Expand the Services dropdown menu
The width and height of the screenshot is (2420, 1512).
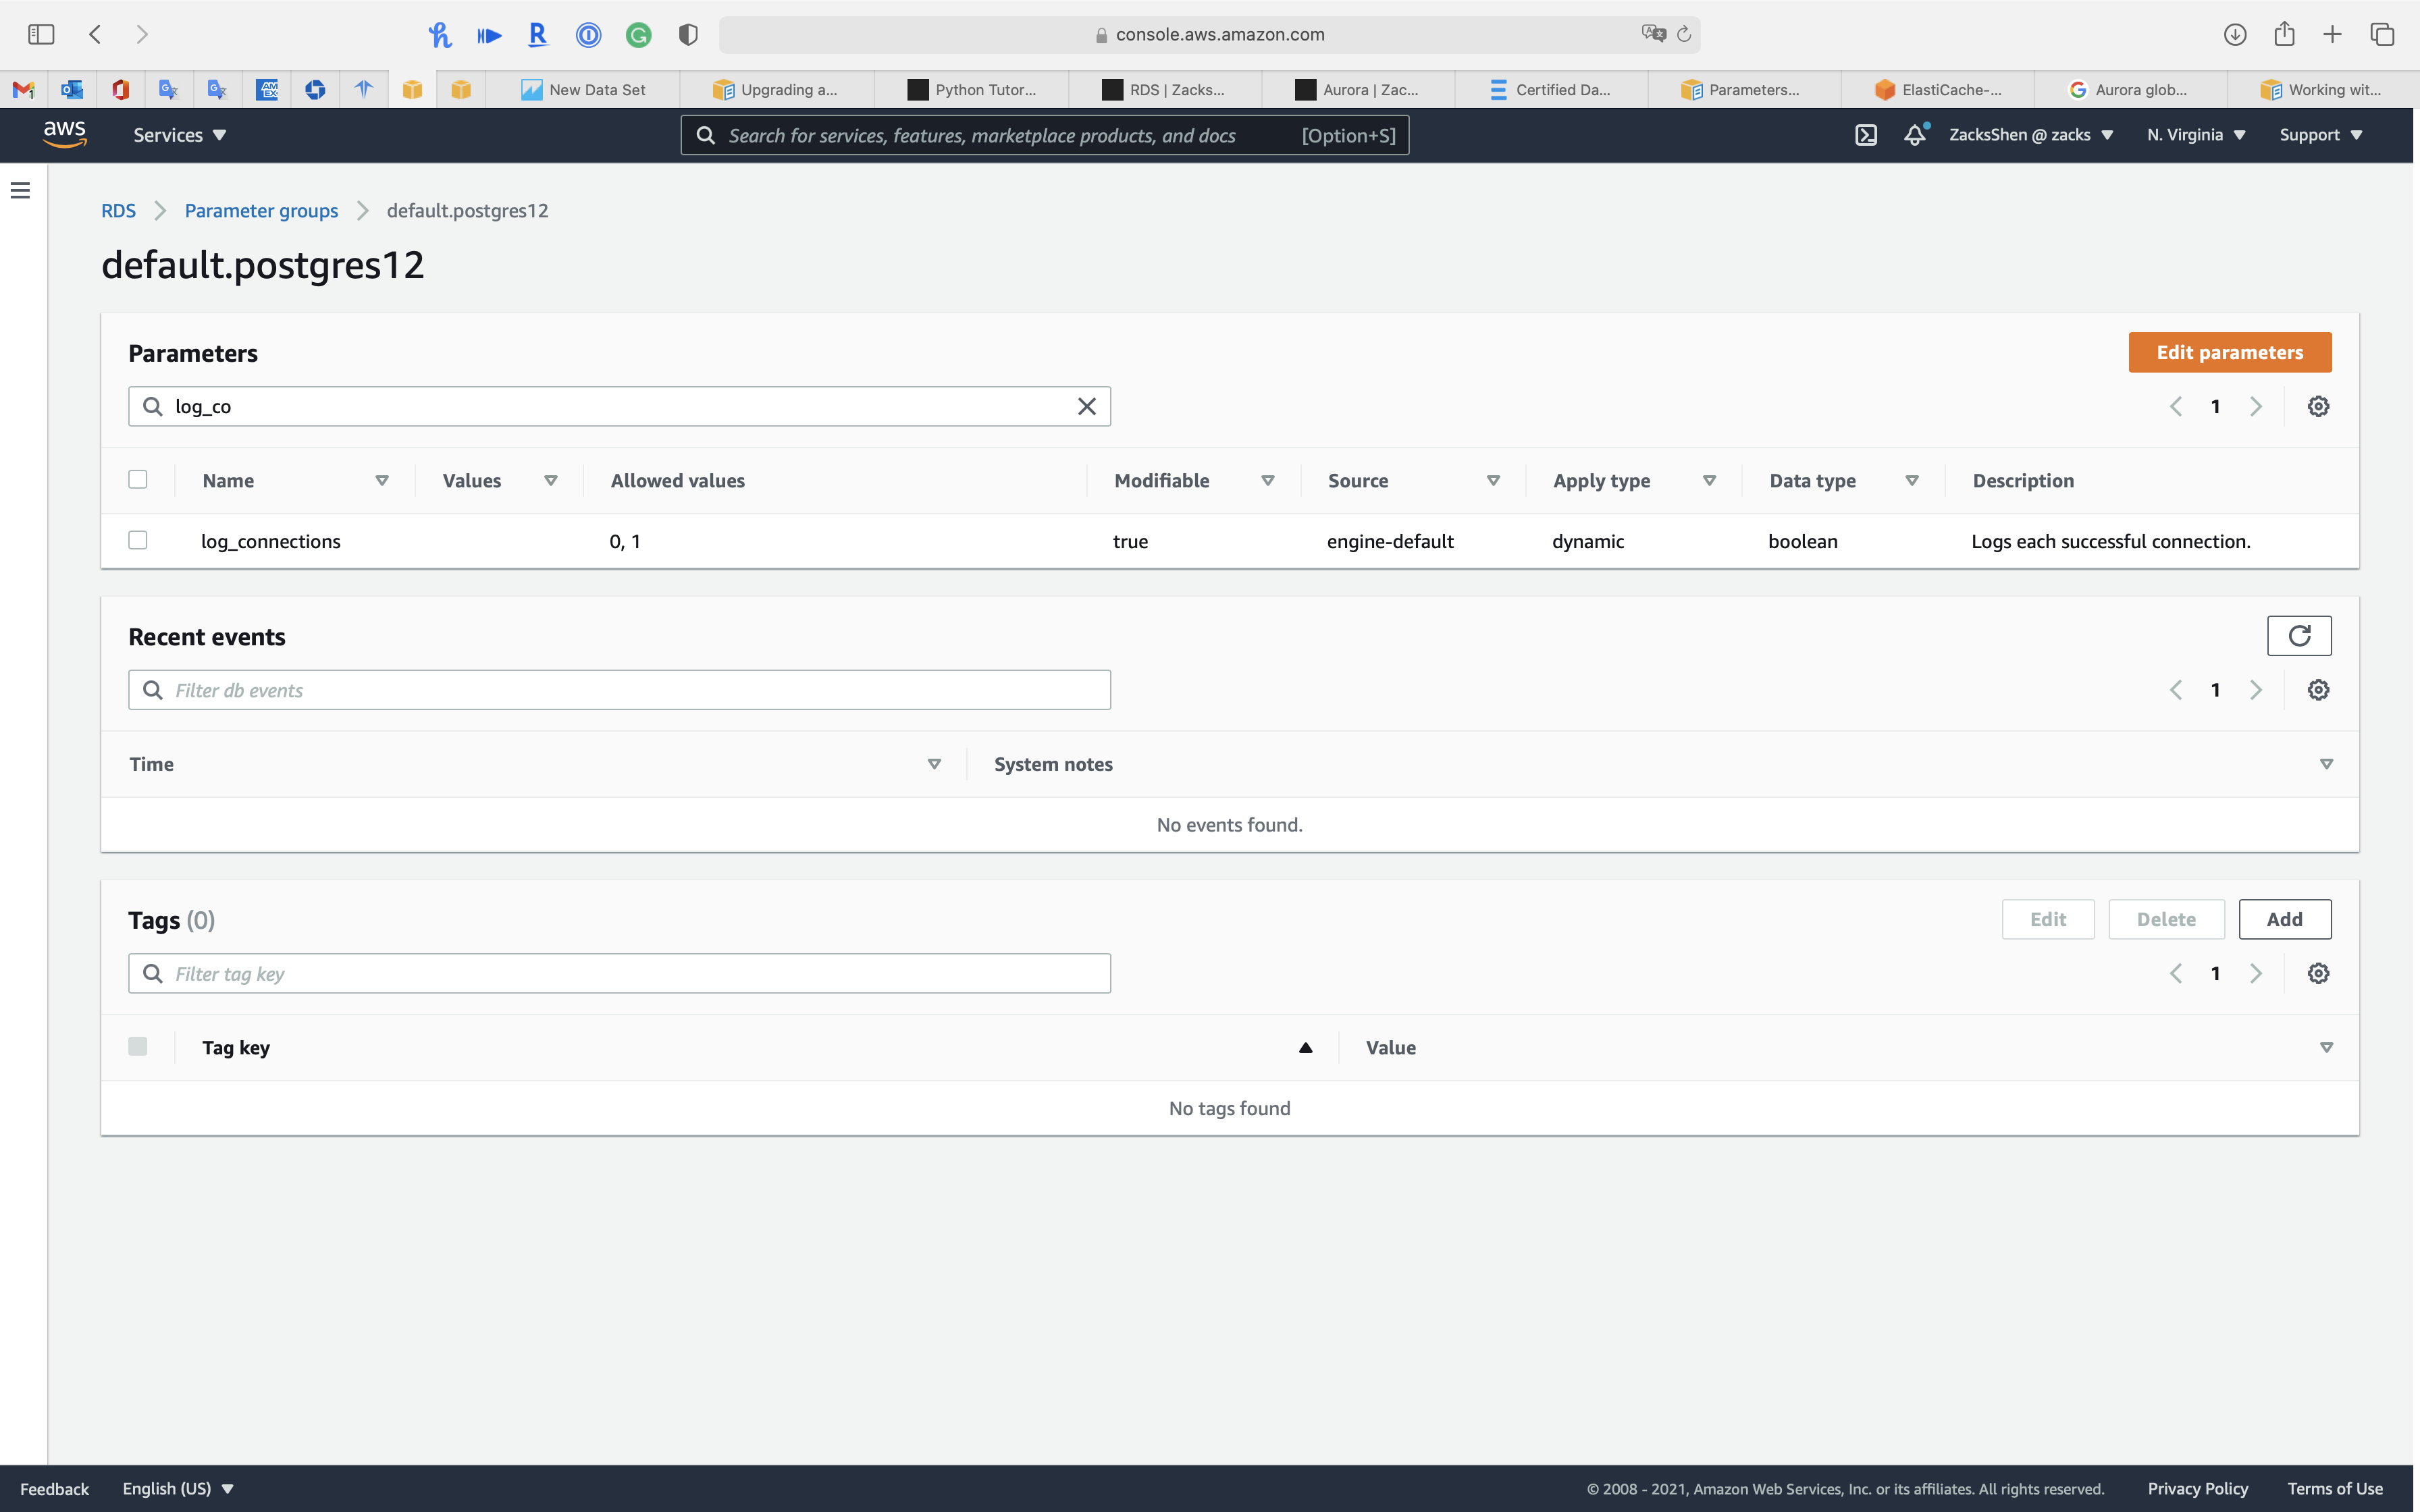(x=180, y=135)
